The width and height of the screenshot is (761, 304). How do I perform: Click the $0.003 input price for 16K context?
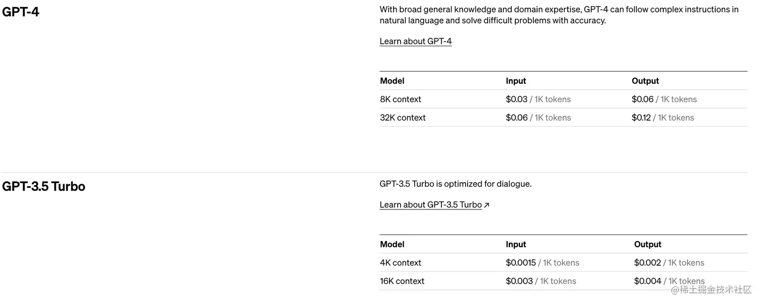click(519, 281)
